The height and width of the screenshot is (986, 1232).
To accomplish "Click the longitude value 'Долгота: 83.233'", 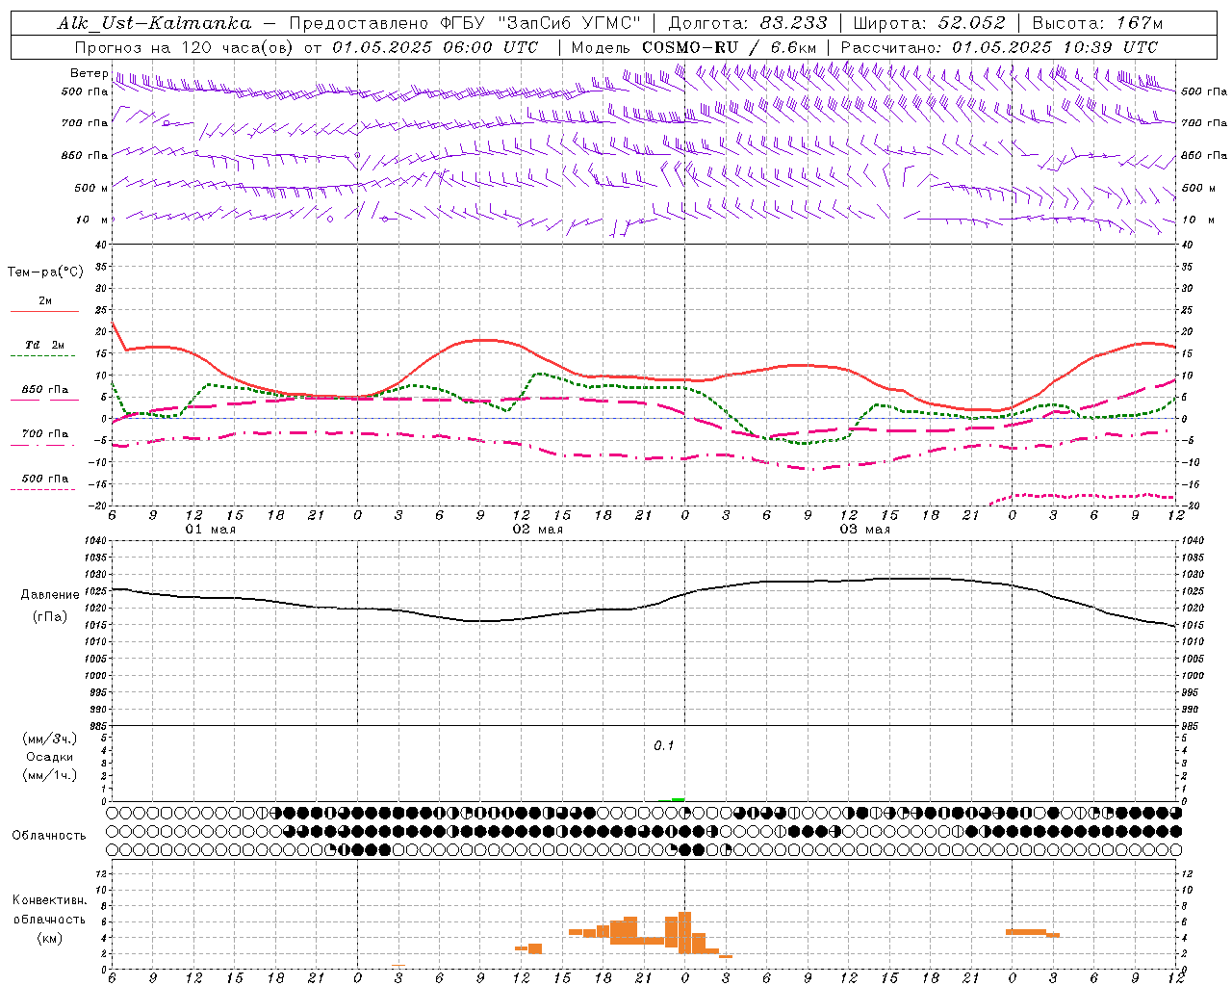I will coord(747,23).
